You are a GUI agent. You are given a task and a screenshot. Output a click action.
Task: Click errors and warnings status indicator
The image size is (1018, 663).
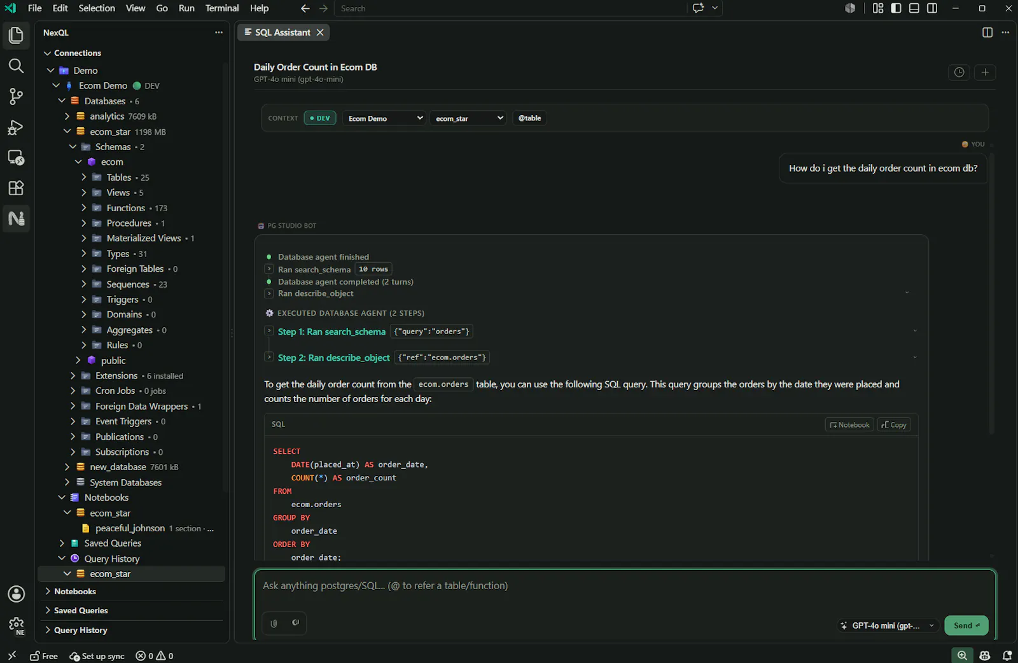155,655
